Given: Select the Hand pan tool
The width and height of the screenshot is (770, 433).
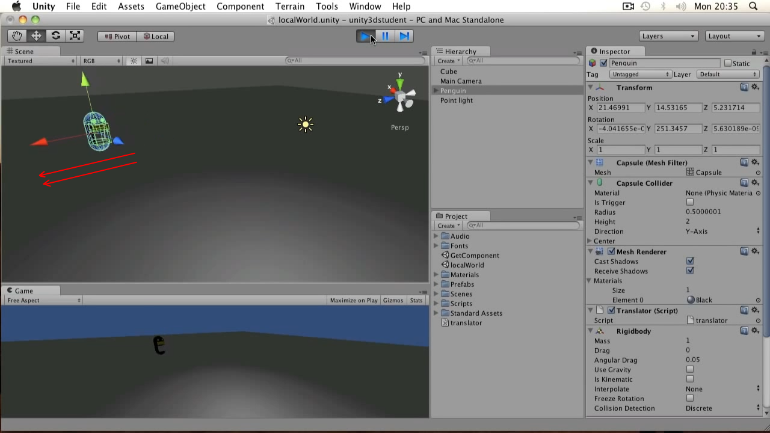Looking at the screenshot, I should [16, 35].
